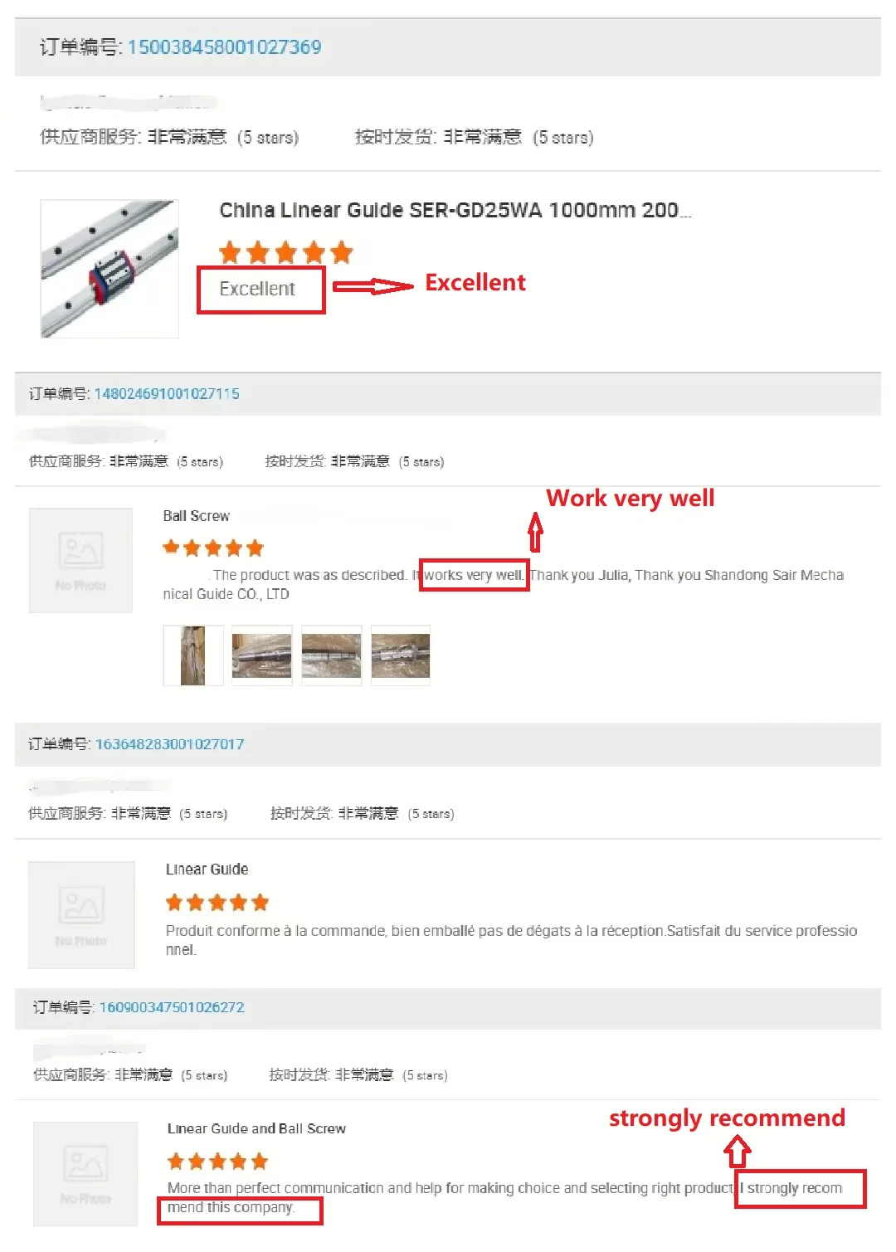The image size is (896, 1252).
Task: Click star rating under SER-GD25WA title
Action: click(286, 252)
